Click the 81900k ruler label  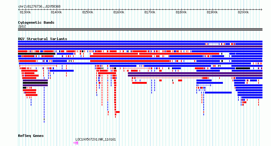pos(212,12)
